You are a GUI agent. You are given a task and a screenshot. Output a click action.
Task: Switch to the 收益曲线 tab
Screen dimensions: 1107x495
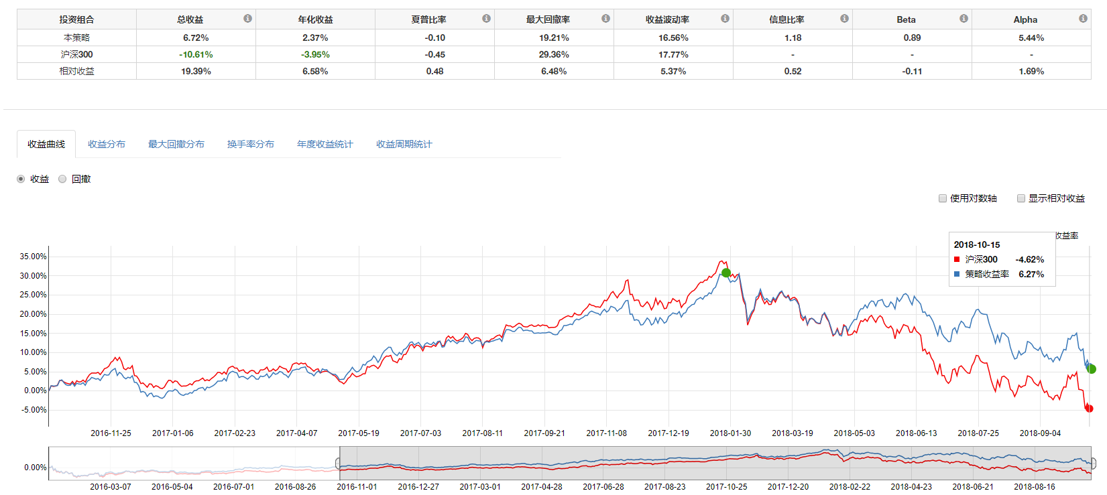tap(46, 144)
